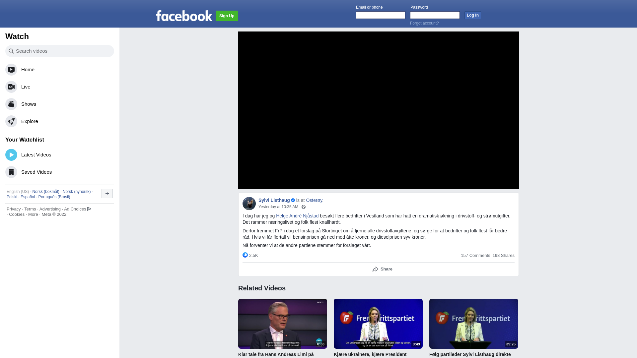This screenshot has width=637, height=358.
Task: Click the Ad Choices triangle icon
Action: point(89,209)
